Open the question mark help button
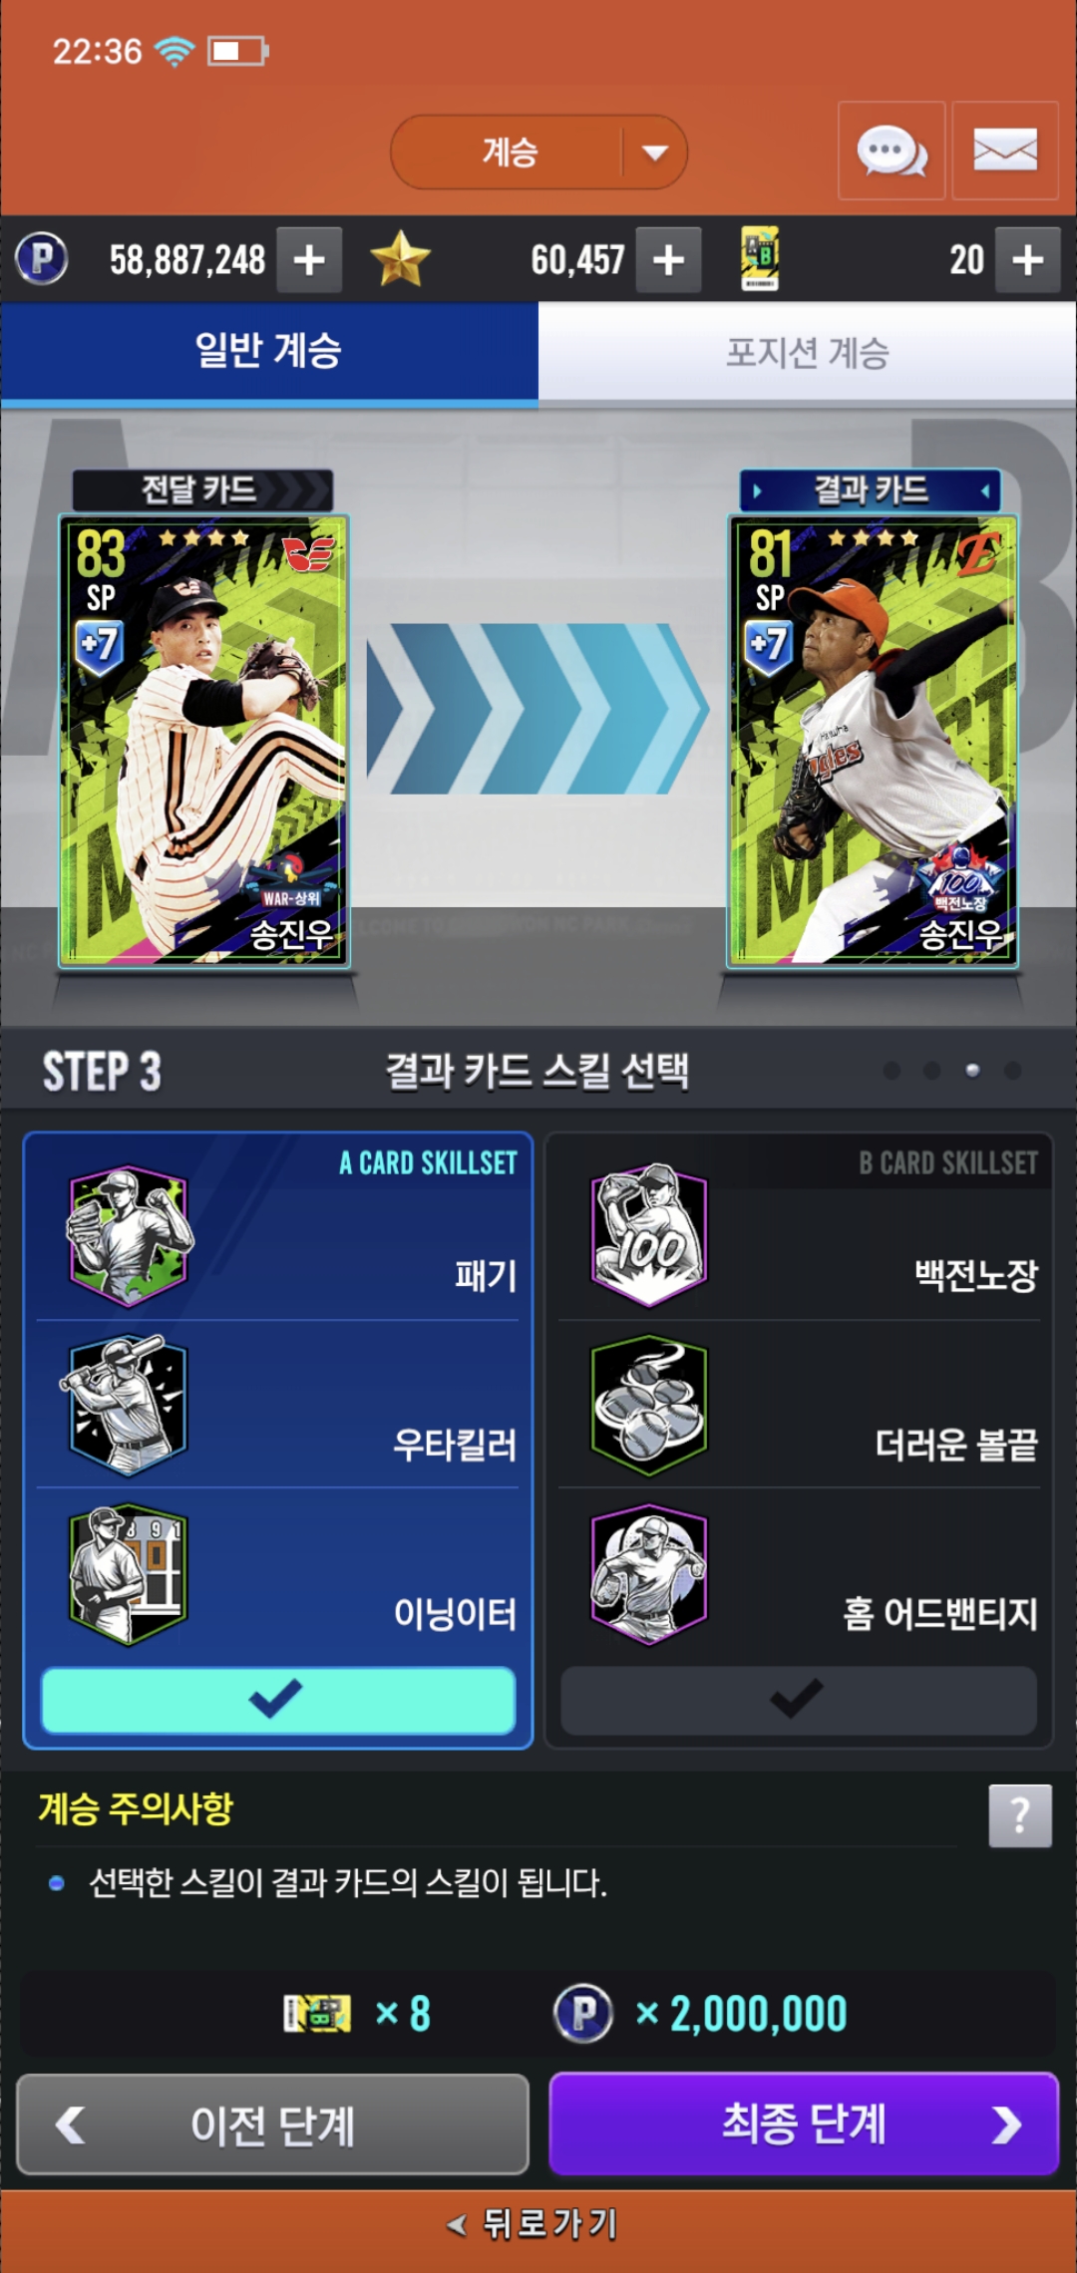Screen dimensions: 1077x2273 pos(1020,1816)
